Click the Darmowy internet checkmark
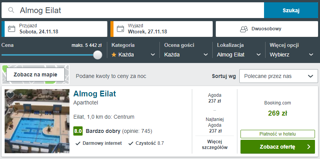 [78, 143]
